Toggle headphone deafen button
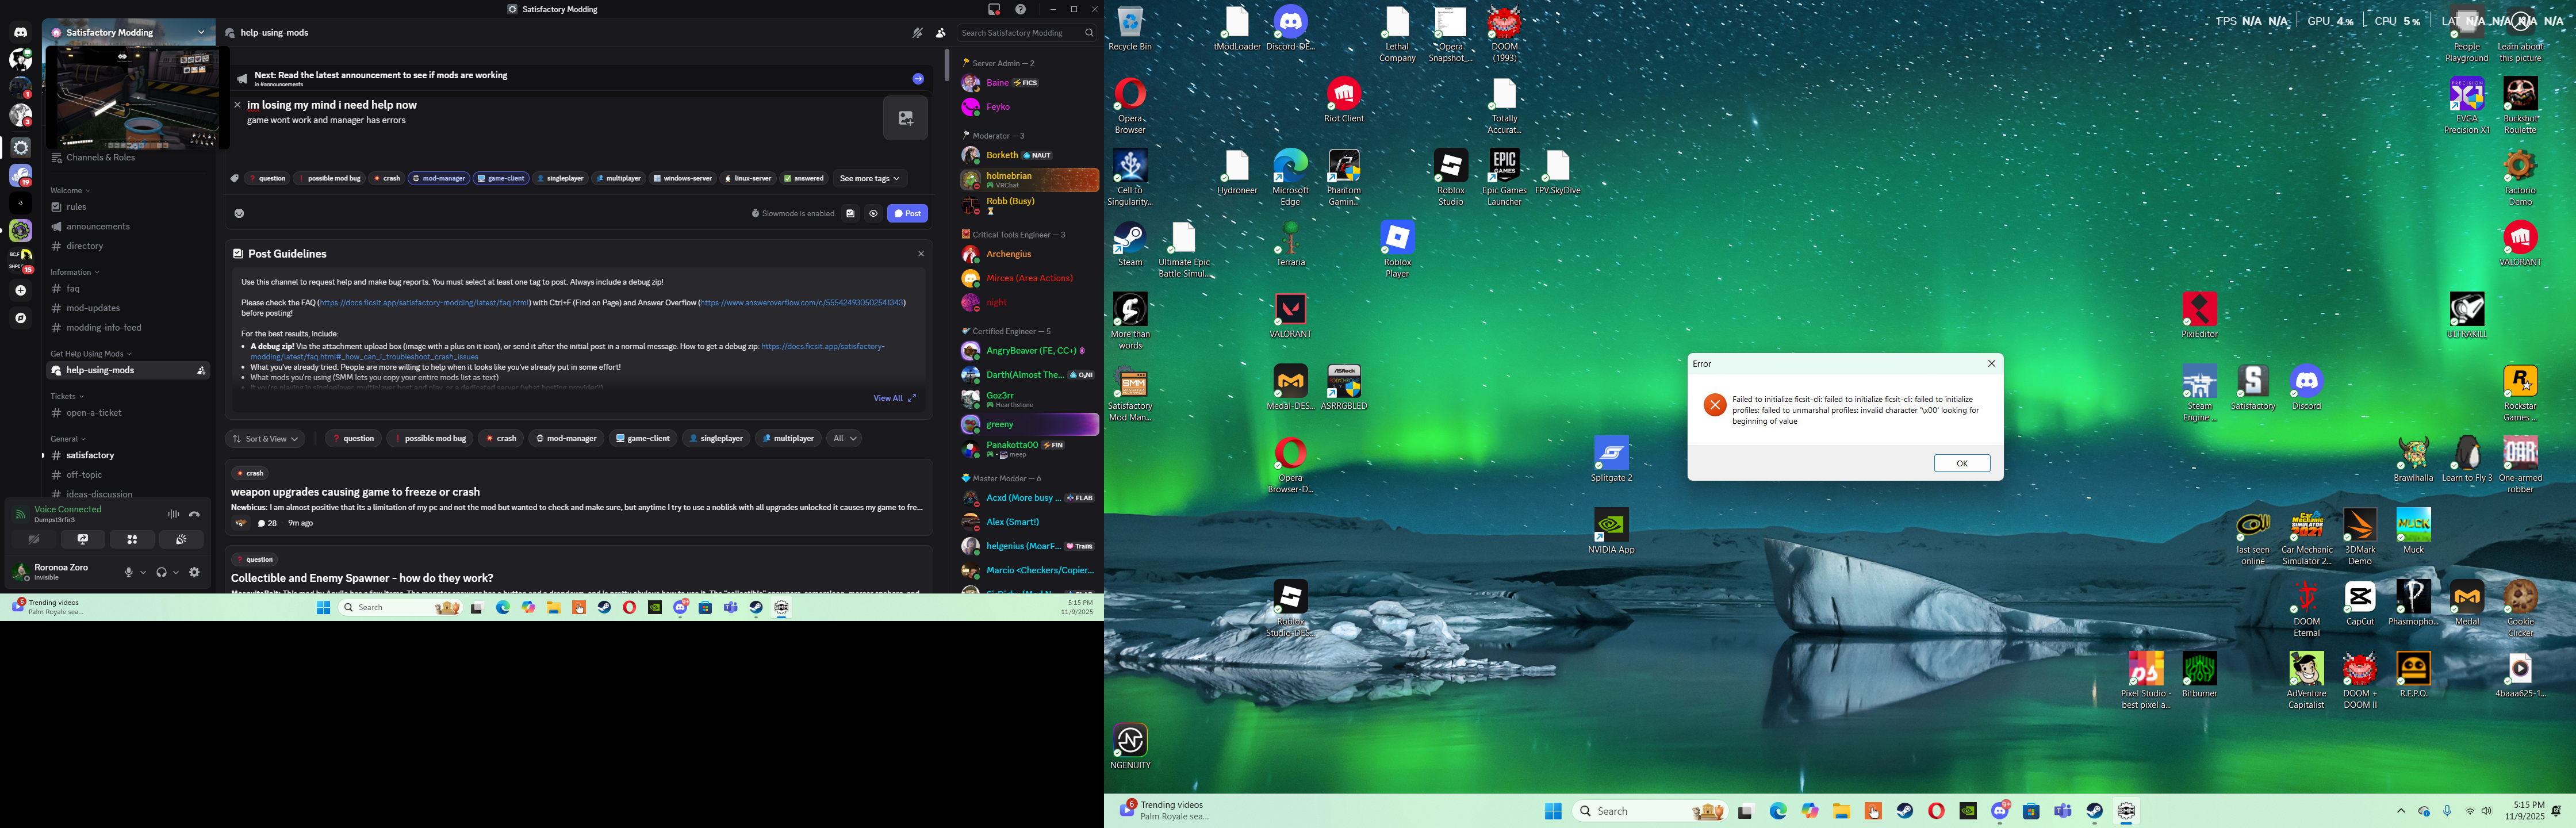This screenshot has width=2576, height=828. [161, 573]
